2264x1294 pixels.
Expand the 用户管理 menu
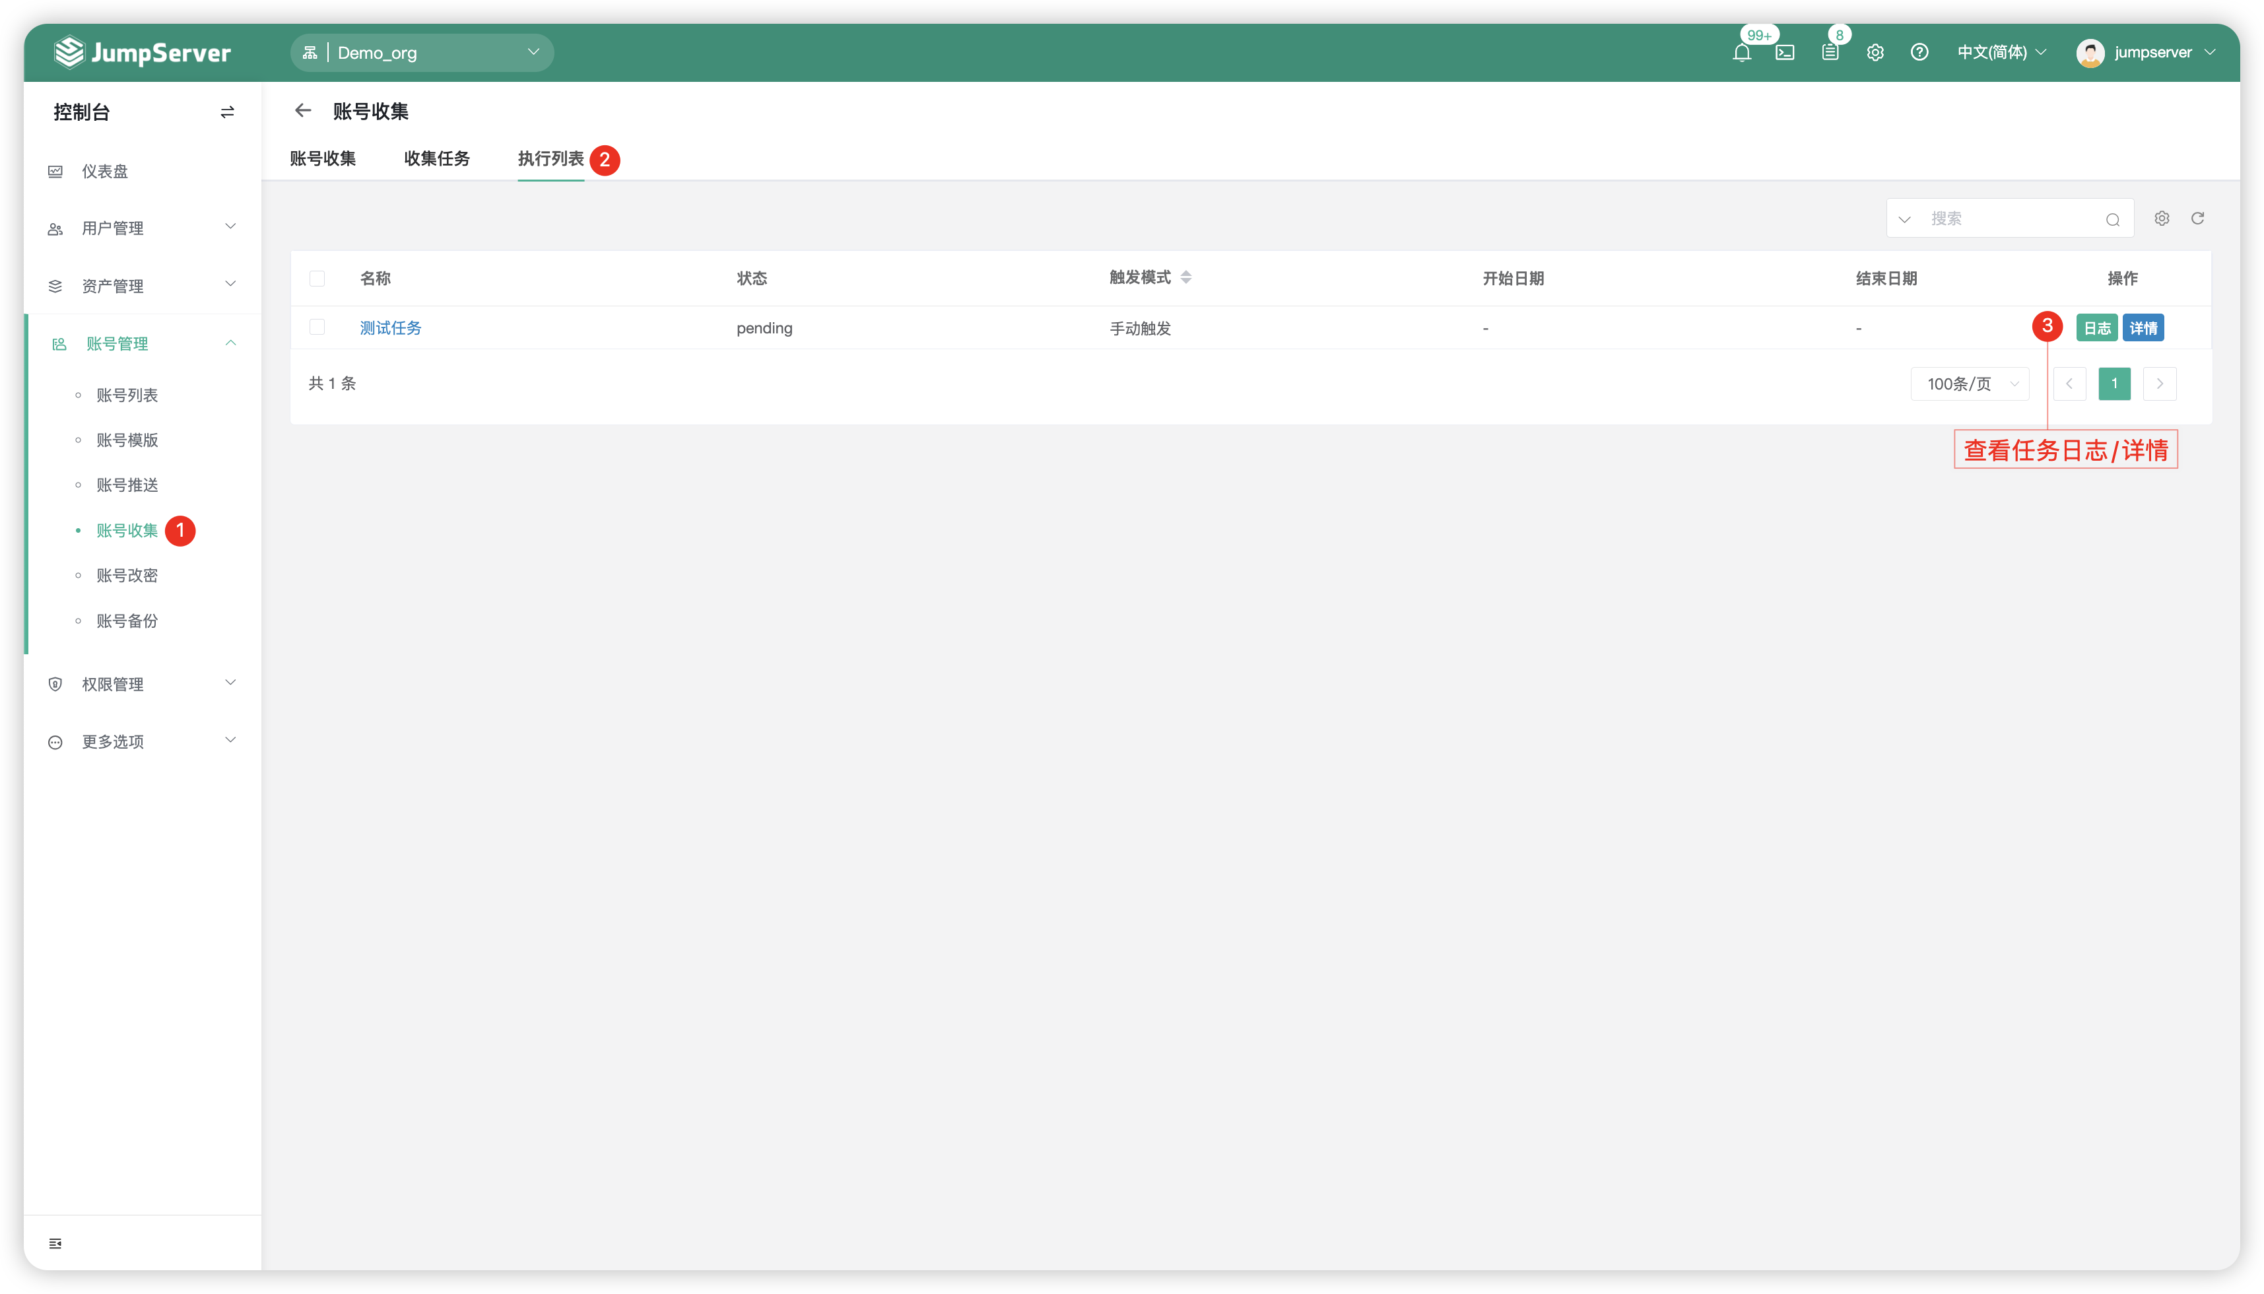[142, 228]
